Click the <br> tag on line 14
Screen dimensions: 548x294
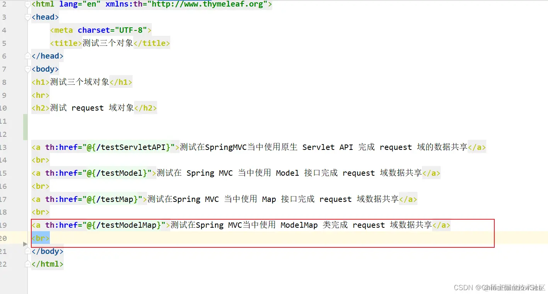point(41,160)
